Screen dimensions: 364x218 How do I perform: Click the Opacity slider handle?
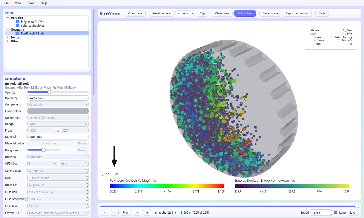49,92
